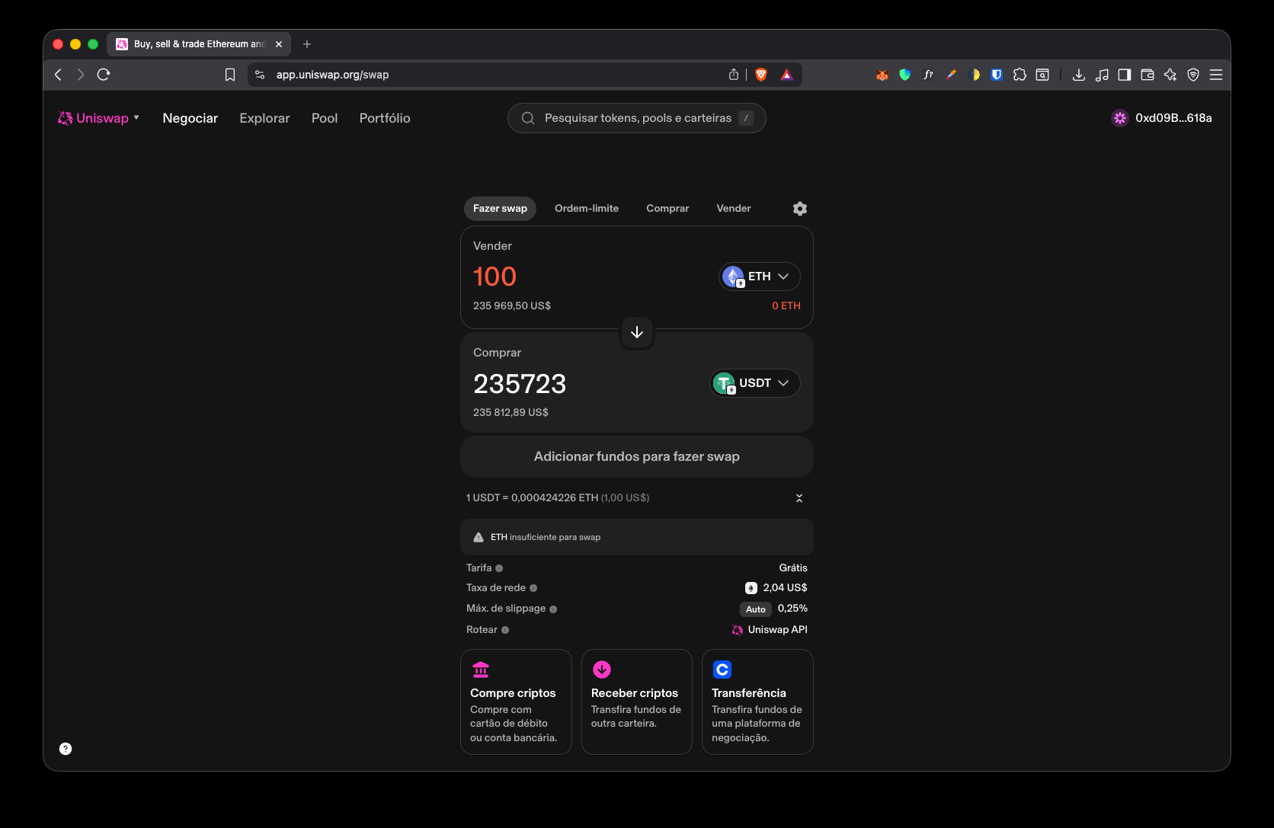Click the Uniswap unicorn logo

coord(66,118)
